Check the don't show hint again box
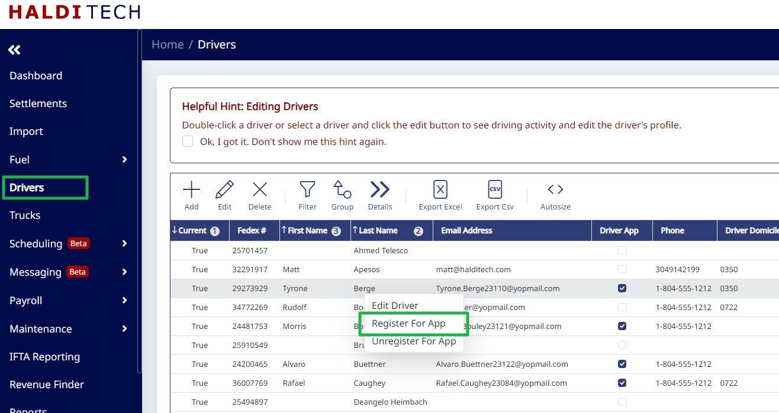 (x=188, y=141)
